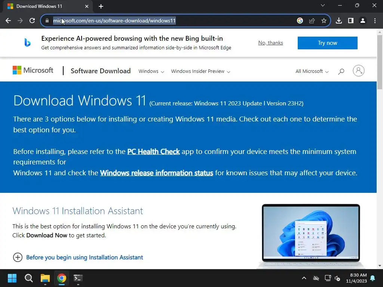Click the Download Windows 11 page title
This screenshot has height=287, width=383.
point(80,101)
